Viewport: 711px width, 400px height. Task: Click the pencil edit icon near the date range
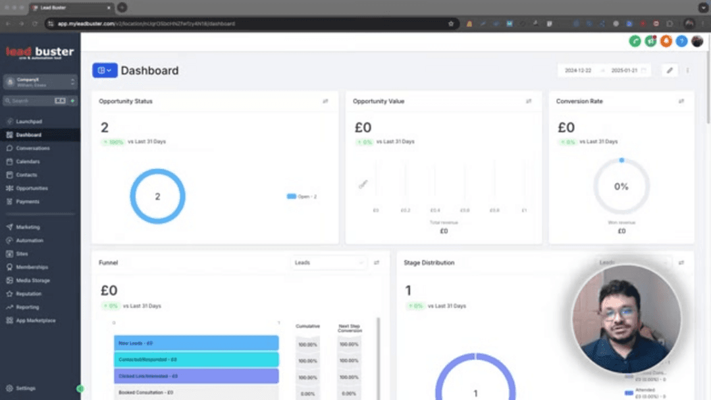pos(670,70)
